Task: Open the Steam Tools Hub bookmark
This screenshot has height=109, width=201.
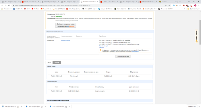Action: click(120, 9)
